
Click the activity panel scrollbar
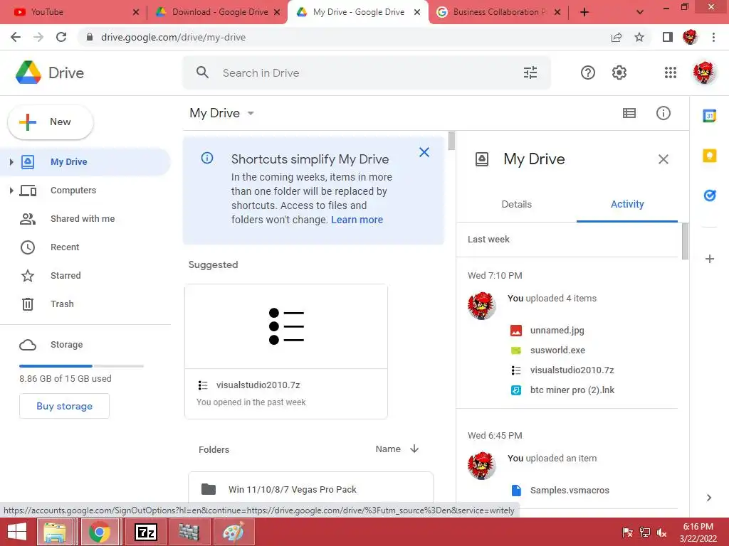(684, 242)
